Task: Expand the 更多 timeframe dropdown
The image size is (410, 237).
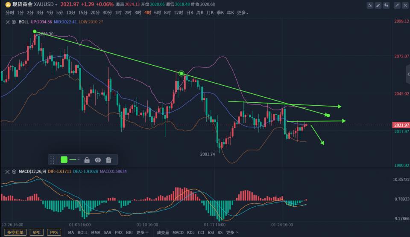Action: [242, 13]
